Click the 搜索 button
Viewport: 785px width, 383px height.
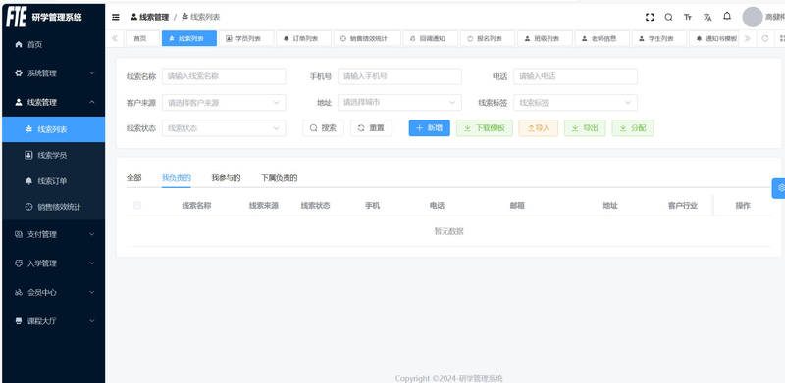pyautogui.click(x=323, y=128)
